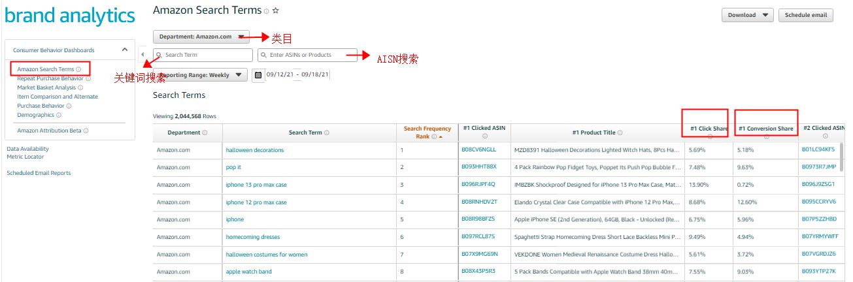Open search term apple watch band

[249, 272]
